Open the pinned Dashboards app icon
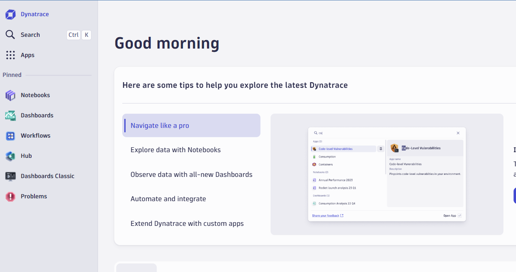This screenshot has width=516, height=272. point(10,116)
